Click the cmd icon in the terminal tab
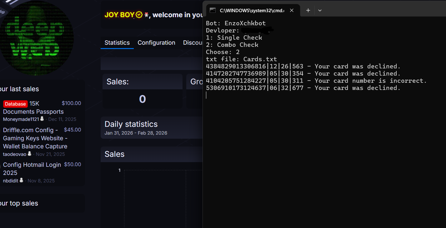The image size is (446, 228). pyautogui.click(x=213, y=10)
